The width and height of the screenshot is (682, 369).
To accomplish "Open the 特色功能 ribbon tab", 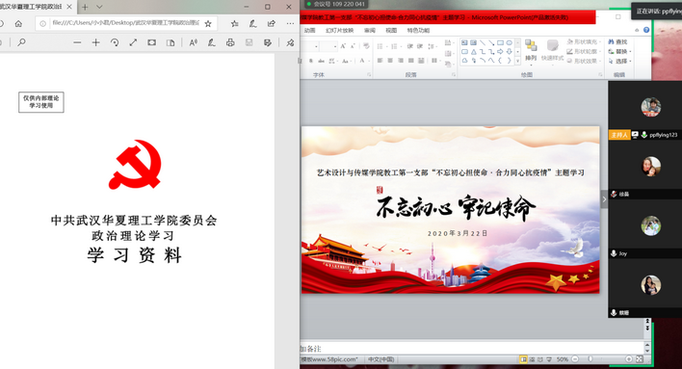I will coord(418,31).
